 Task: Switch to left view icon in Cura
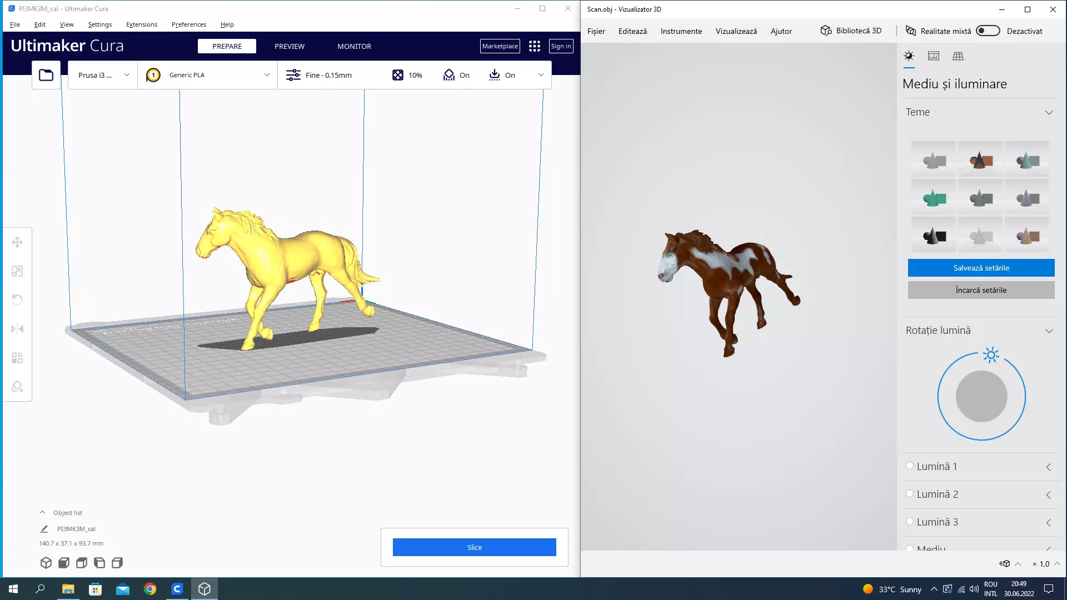[99, 563]
